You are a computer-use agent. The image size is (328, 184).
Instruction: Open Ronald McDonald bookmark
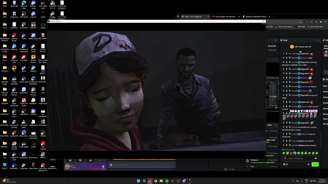[315, 27]
